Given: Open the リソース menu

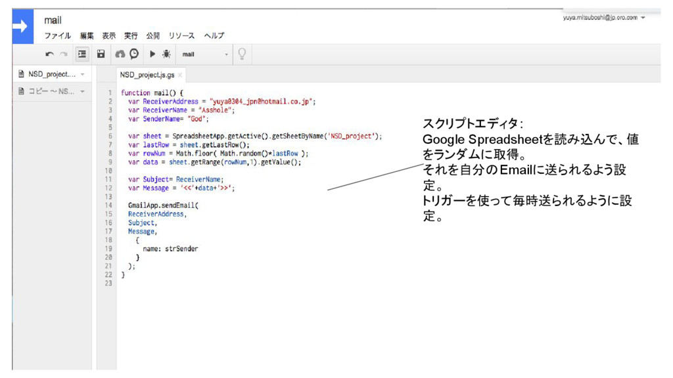Looking at the screenshot, I should [181, 35].
